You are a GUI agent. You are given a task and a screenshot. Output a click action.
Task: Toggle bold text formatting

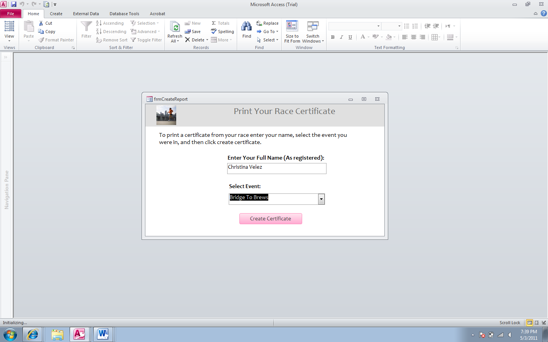333,37
